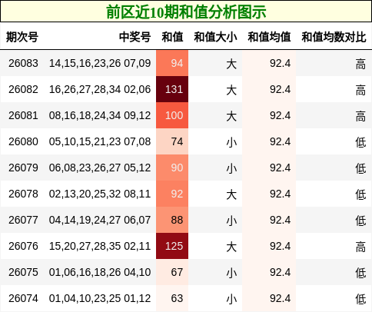Click 92.4 average in the 26081 row
This screenshot has width=372, height=312.
pyautogui.click(x=280, y=115)
